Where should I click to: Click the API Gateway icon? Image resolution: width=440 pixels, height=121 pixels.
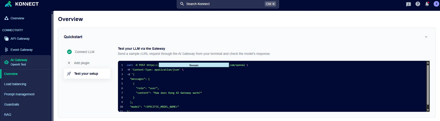[6, 39]
